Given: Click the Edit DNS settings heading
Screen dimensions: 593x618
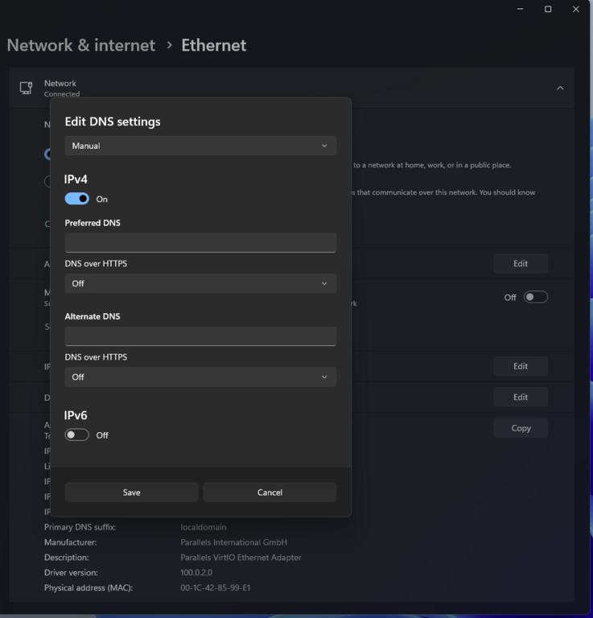Looking at the screenshot, I should point(113,122).
